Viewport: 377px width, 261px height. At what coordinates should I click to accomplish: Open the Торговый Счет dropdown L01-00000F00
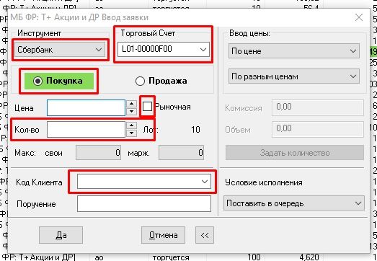[164, 49]
